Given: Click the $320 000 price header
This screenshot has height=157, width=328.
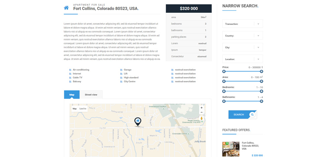Looking at the screenshot, I should [x=189, y=9].
